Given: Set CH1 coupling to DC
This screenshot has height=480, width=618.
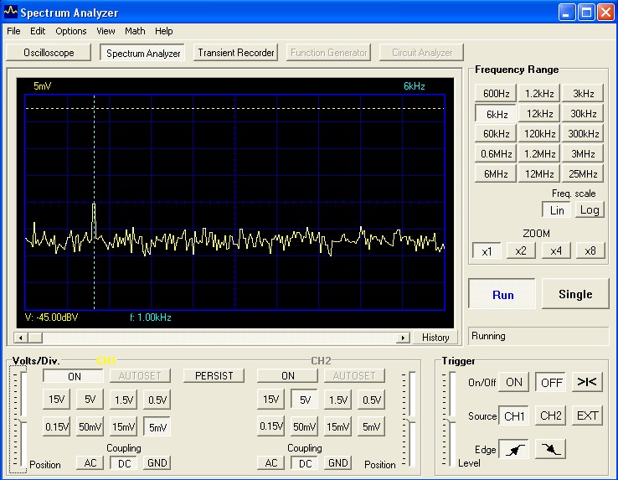Looking at the screenshot, I should pyautogui.click(x=124, y=462).
